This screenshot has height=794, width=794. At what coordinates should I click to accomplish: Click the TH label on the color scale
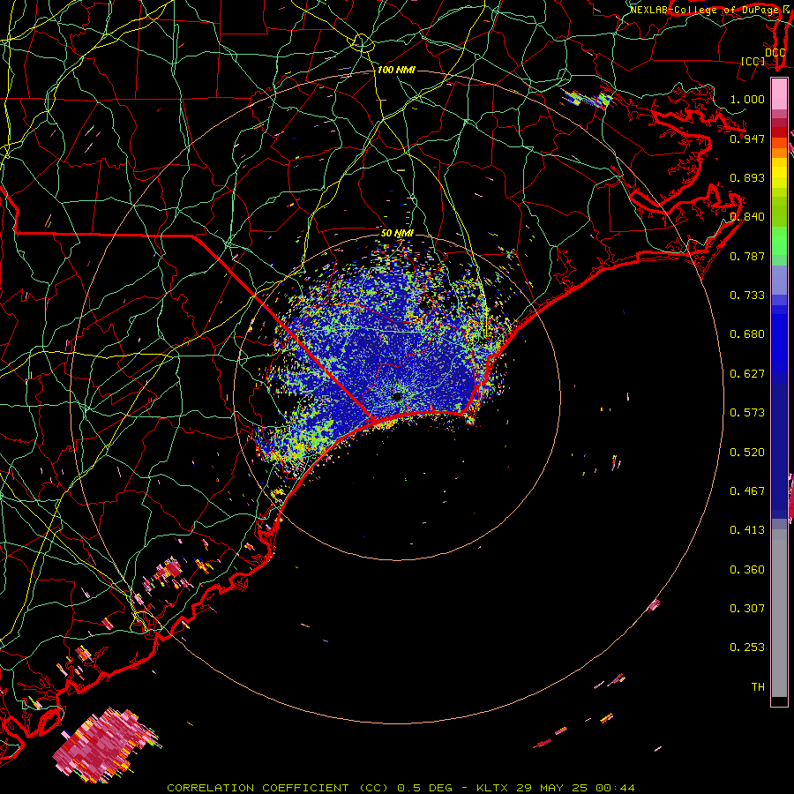tap(758, 687)
